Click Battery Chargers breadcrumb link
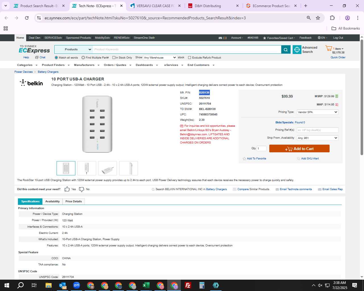 coord(48,72)
